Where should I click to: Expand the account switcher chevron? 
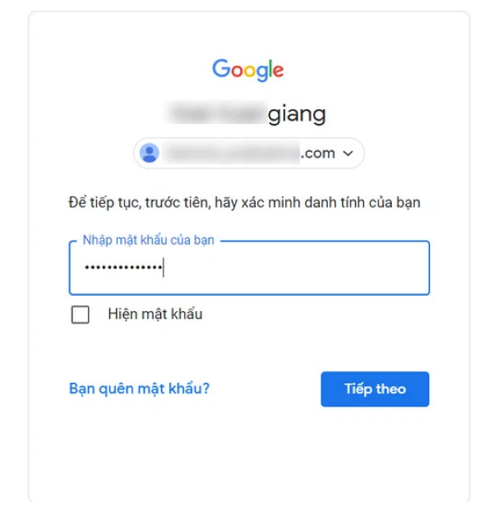click(x=348, y=154)
